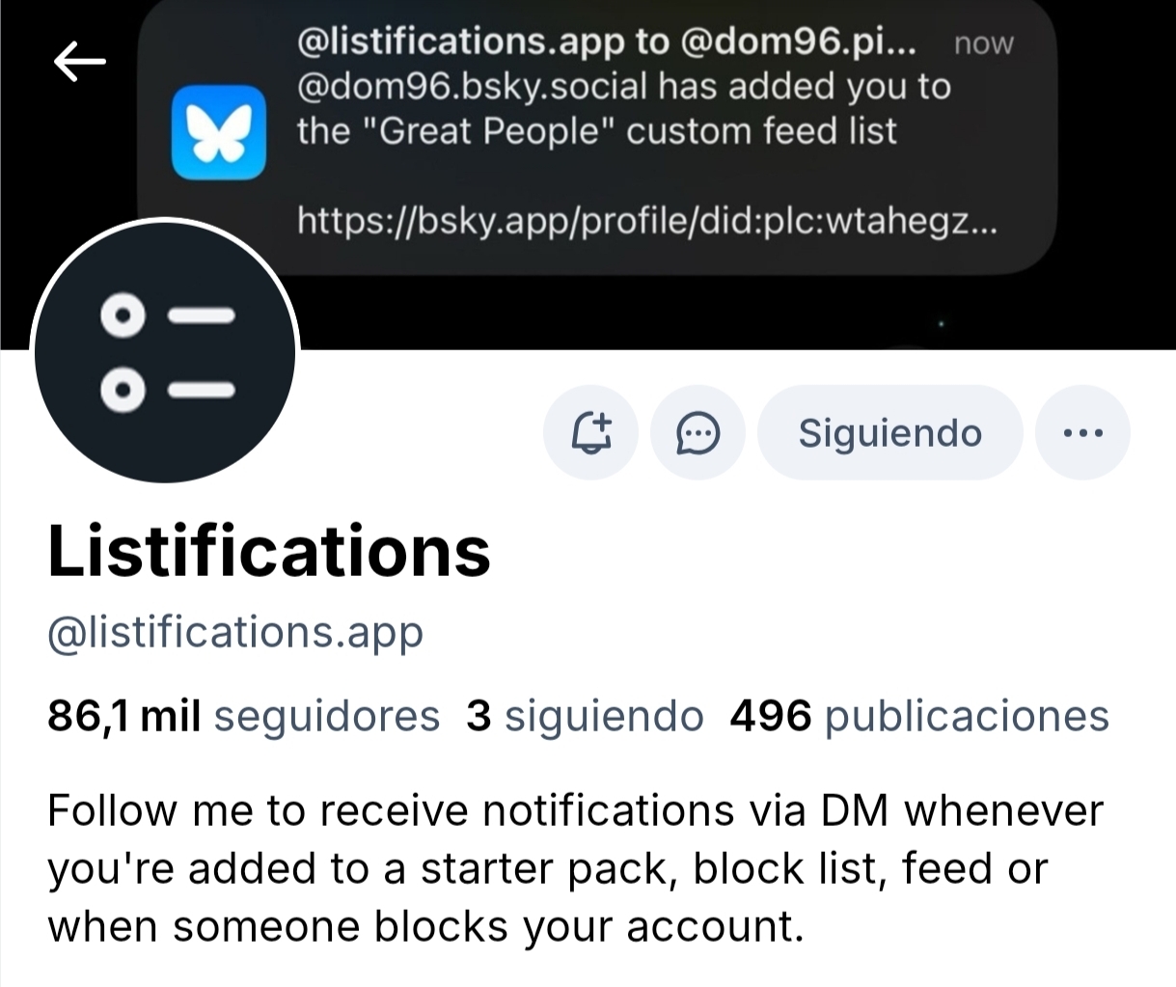This screenshot has width=1176, height=987.
Task: Click the Bluesky butterfly app icon
Action: [x=218, y=132]
